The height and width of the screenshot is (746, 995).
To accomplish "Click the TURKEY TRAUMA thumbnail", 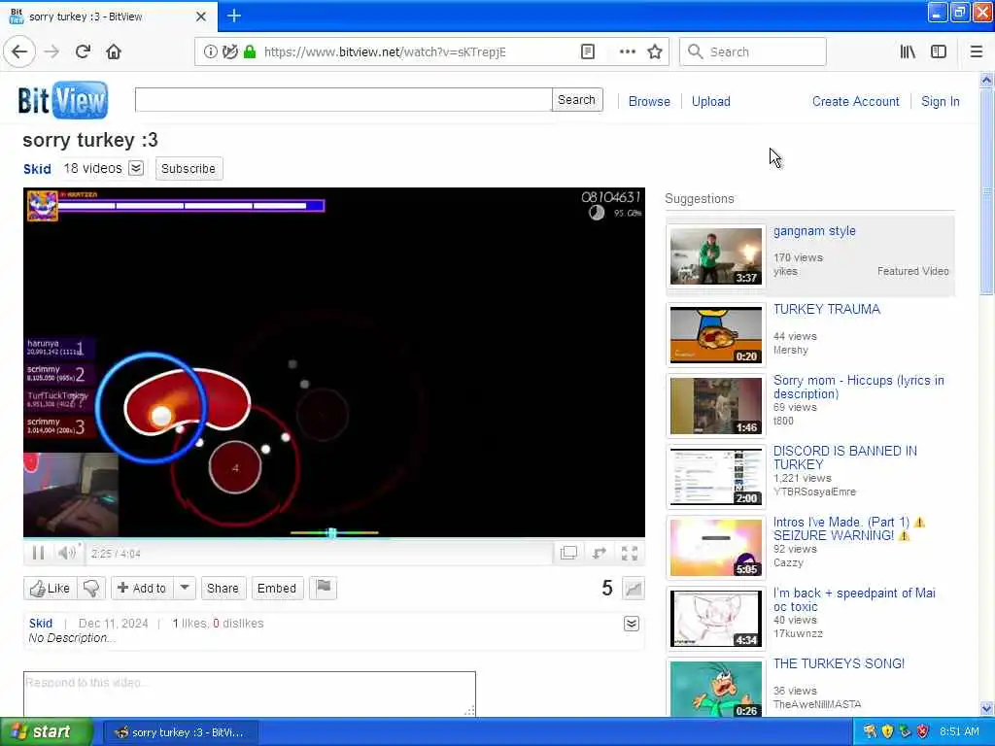I will (716, 334).
